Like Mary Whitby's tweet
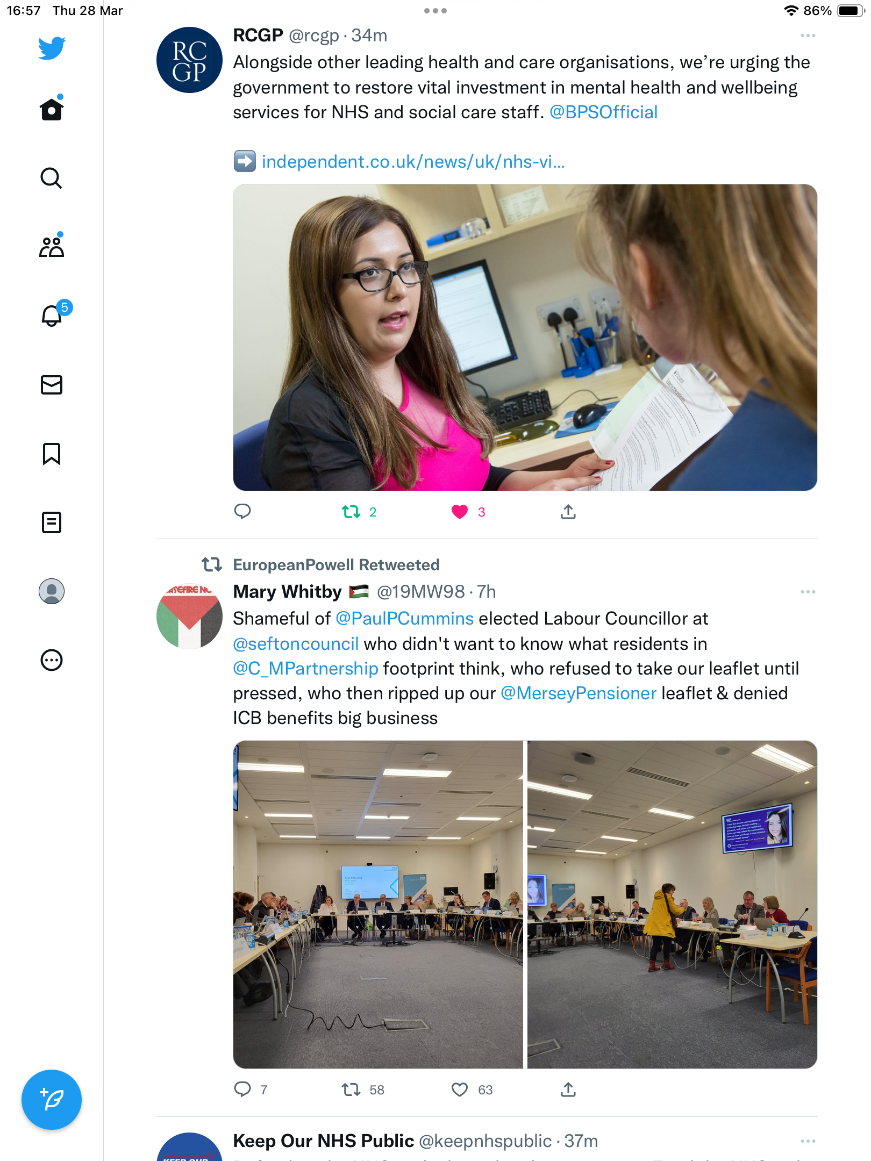The height and width of the screenshot is (1161, 871). tap(460, 1090)
